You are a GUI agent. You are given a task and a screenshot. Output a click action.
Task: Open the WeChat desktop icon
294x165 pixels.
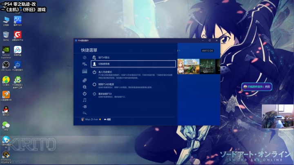6,126
